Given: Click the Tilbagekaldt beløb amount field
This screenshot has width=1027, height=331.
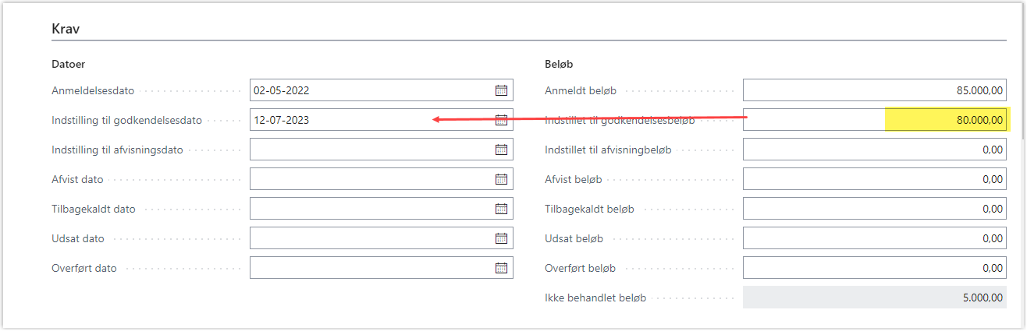Looking at the screenshot, I should tap(875, 209).
